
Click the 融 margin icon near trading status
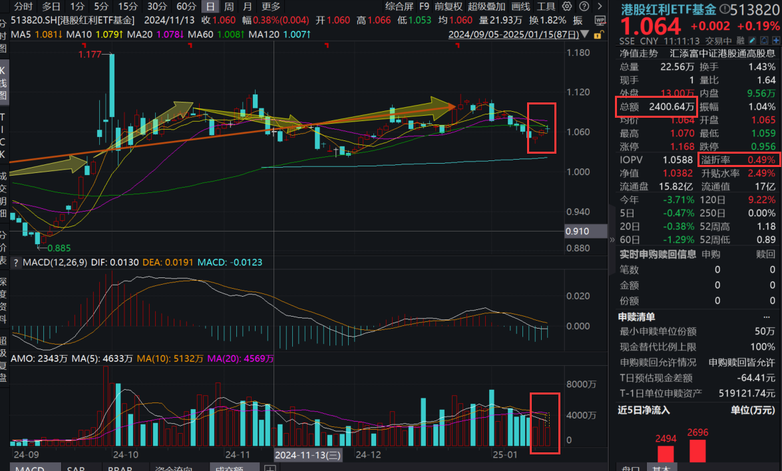coord(741,39)
